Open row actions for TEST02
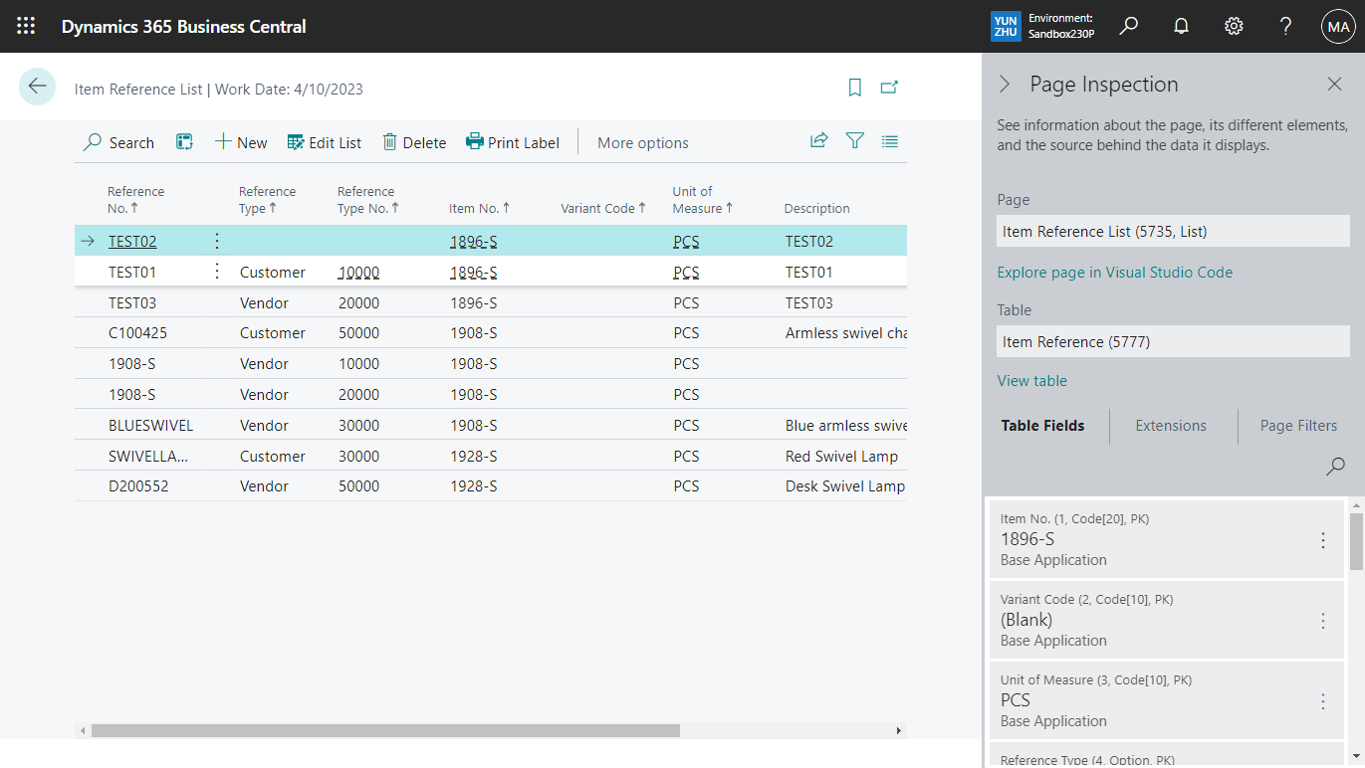Image resolution: width=1365 pixels, height=768 pixels. click(216, 240)
